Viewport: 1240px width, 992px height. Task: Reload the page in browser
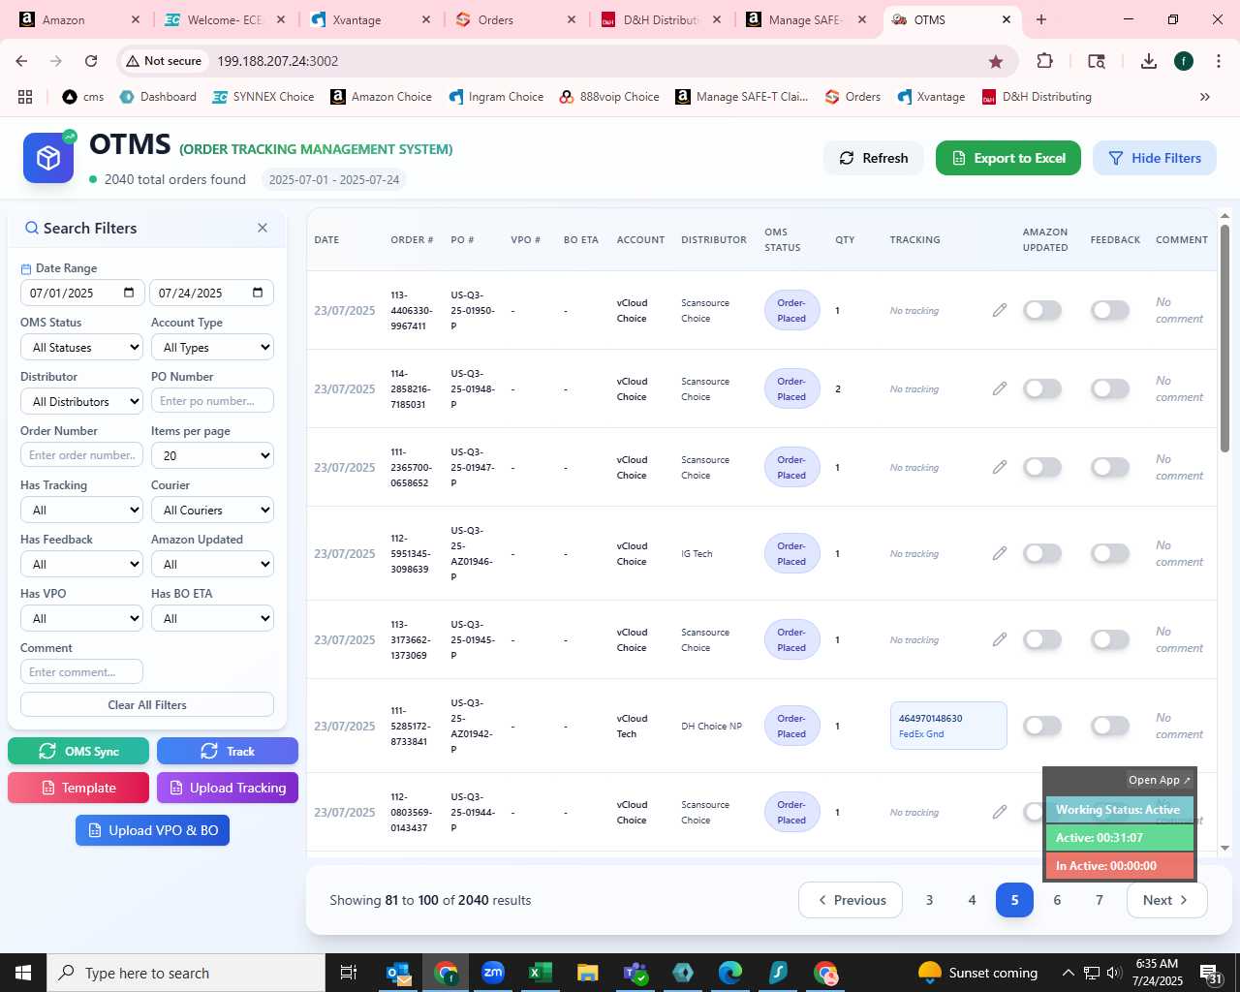pos(91,61)
